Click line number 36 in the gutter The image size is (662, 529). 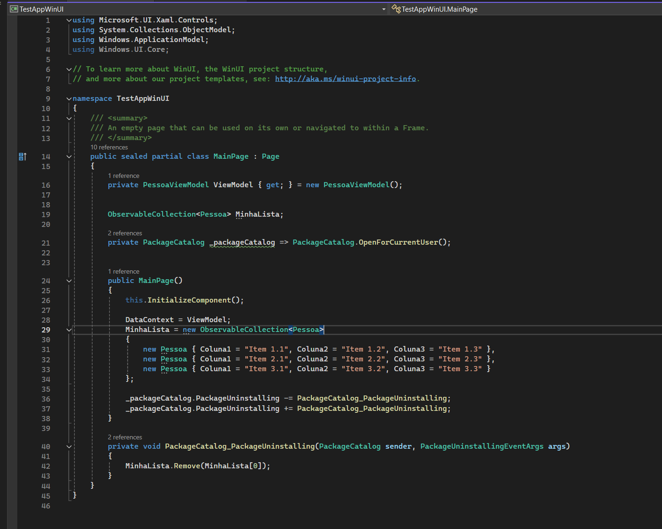46,399
